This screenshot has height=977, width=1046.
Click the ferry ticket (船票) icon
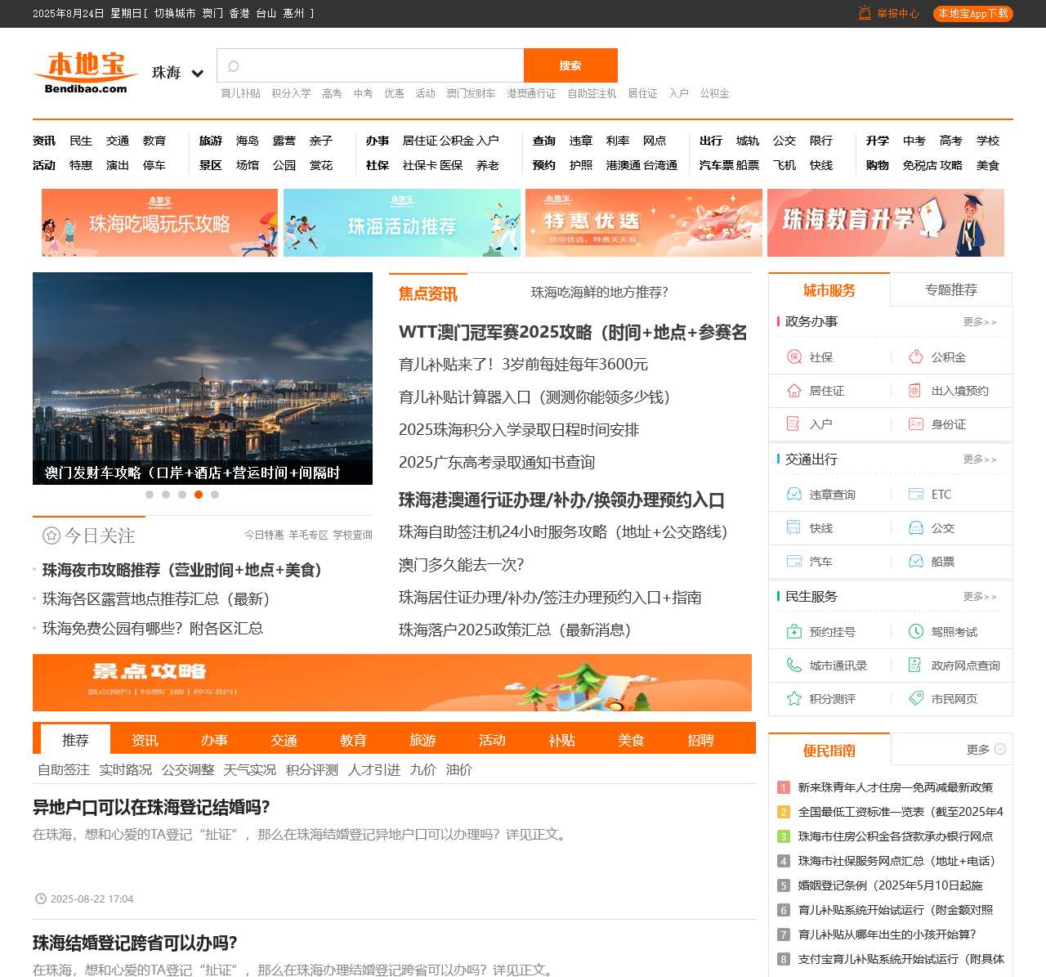pyautogui.click(x=915, y=562)
